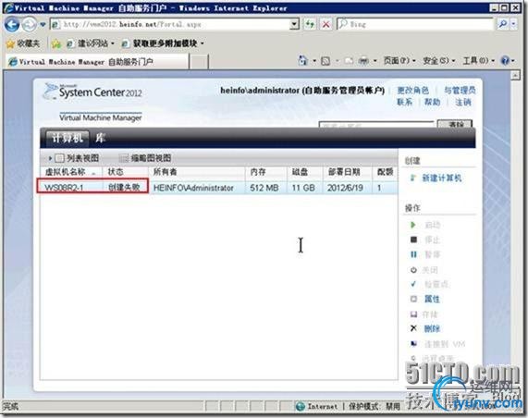Expand the address bar history dropdown

(295, 24)
